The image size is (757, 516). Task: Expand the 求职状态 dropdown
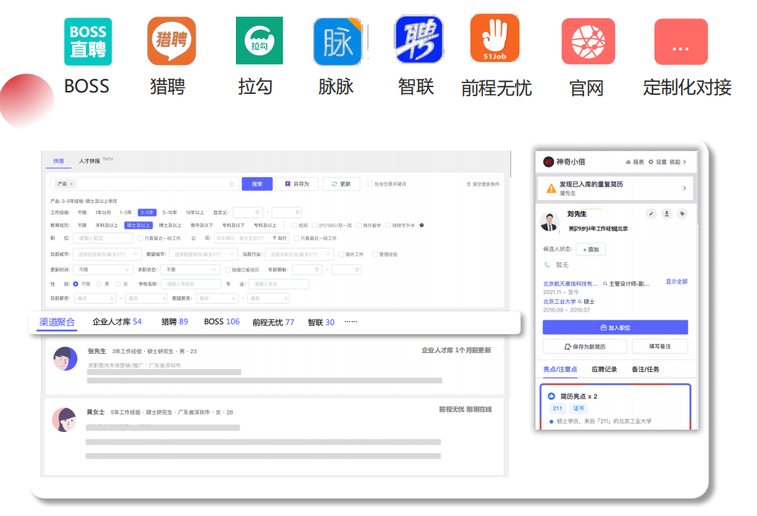coord(190,270)
